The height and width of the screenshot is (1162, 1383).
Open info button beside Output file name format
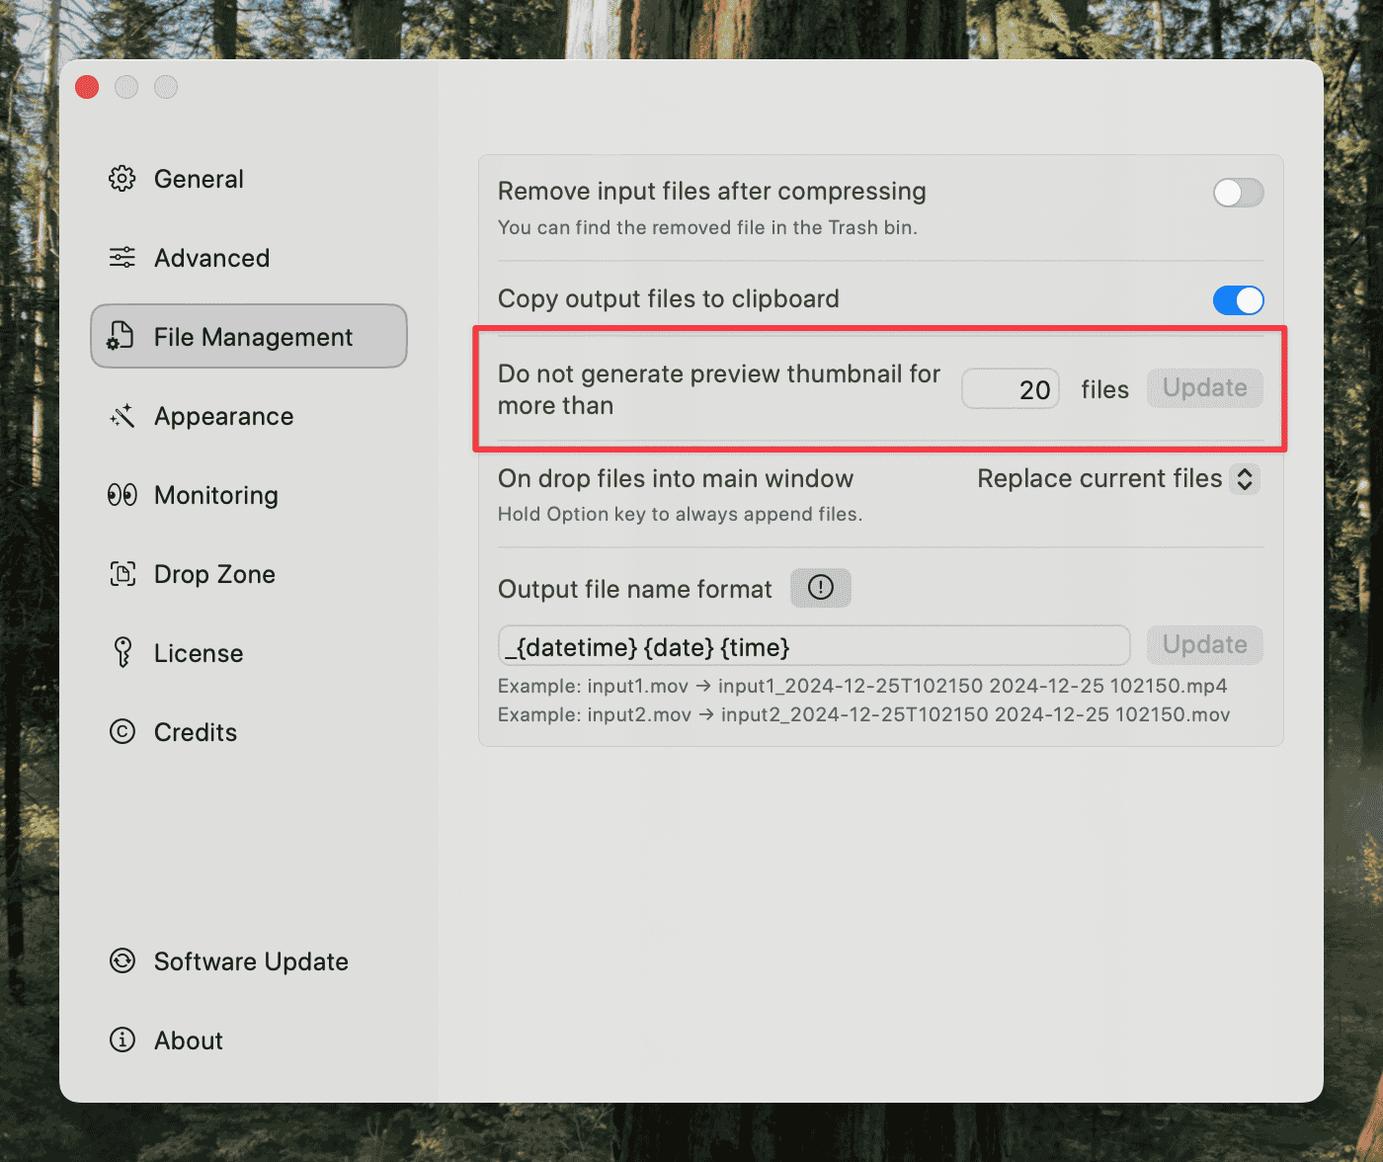coord(820,588)
